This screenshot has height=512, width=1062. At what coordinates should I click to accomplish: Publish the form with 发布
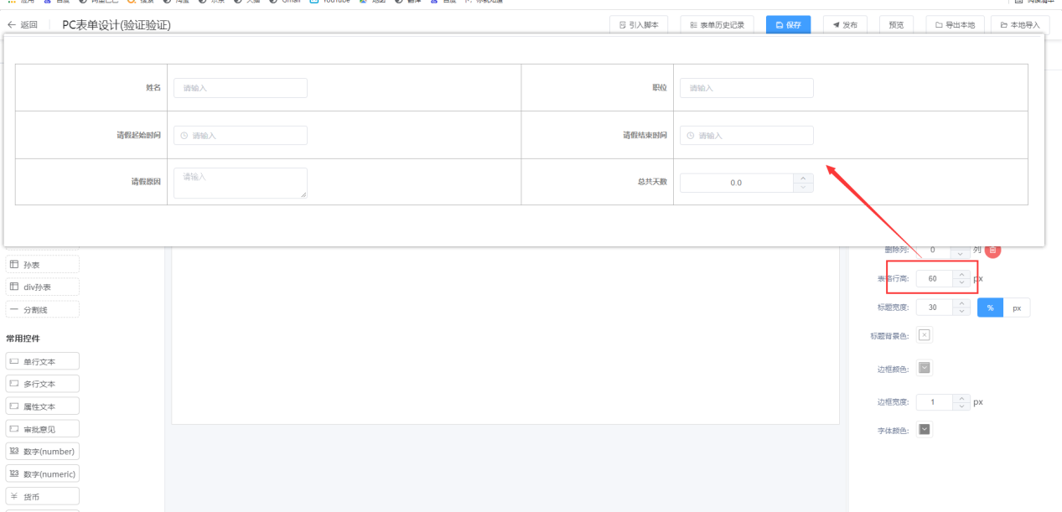(x=845, y=25)
